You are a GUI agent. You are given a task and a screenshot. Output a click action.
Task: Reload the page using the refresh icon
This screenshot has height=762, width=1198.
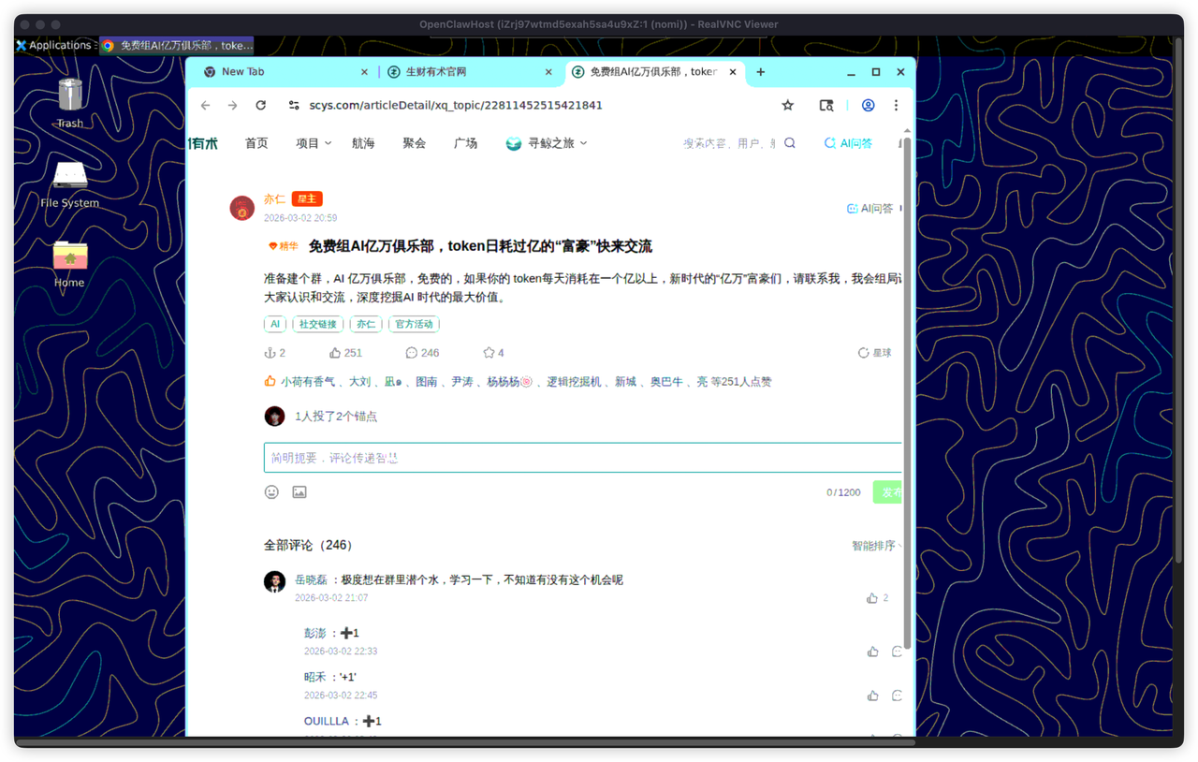click(261, 106)
